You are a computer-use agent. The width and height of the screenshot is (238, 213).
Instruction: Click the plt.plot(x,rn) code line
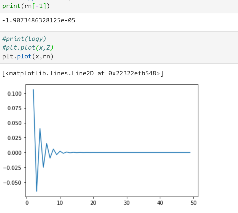coord(28,56)
